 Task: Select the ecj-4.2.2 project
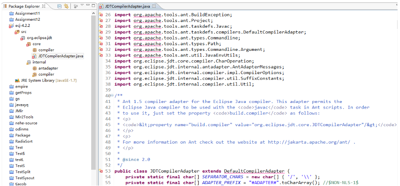click(x=24, y=25)
